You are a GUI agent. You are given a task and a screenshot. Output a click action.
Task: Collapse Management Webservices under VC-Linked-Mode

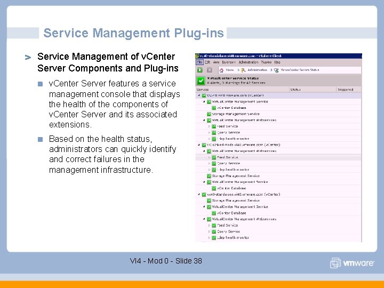click(x=204, y=151)
